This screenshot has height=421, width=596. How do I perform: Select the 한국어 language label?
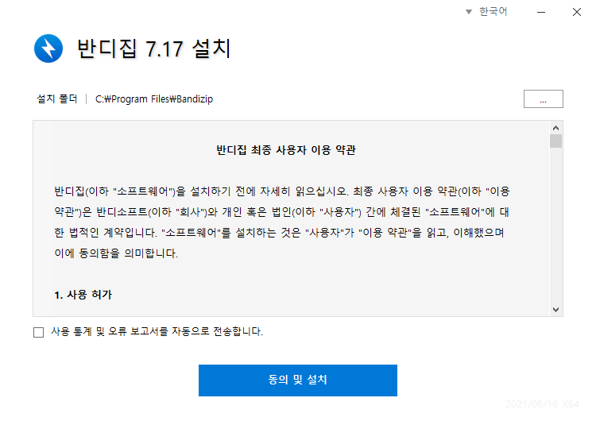click(x=493, y=11)
